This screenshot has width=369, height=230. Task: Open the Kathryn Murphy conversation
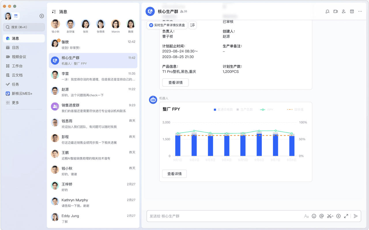pos(93,203)
